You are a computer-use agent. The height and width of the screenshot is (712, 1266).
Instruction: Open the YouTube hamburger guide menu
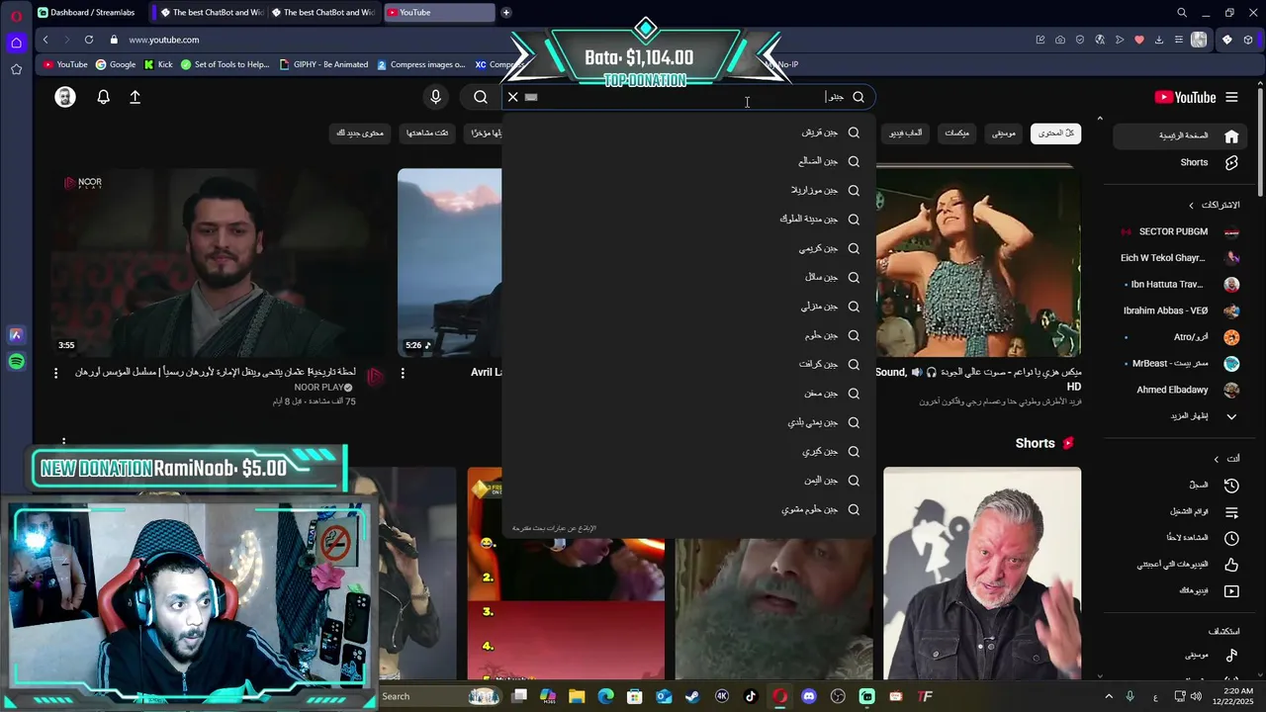tap(1231, 97)
